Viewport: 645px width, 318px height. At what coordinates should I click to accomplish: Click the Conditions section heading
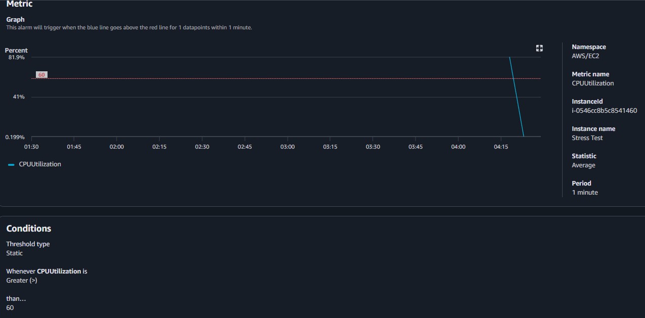point(28,228)
